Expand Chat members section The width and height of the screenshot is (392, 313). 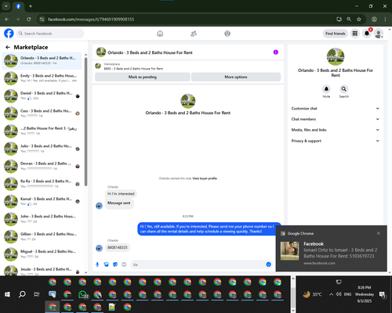coord(336,119)
